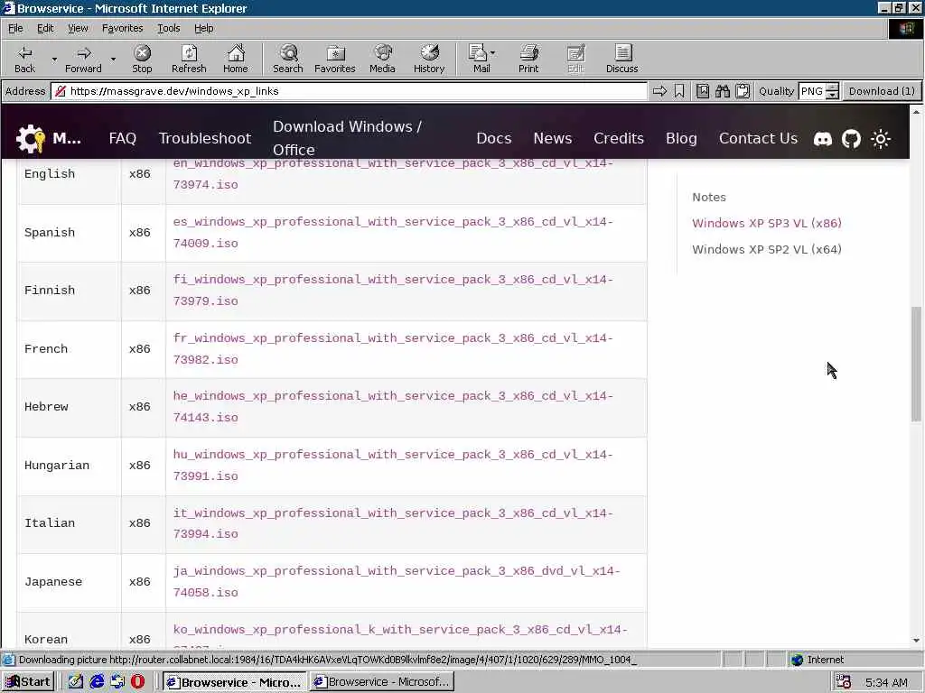Open the Back history dropdown arrow
The image size is (925, 693).
coord(54,59)
